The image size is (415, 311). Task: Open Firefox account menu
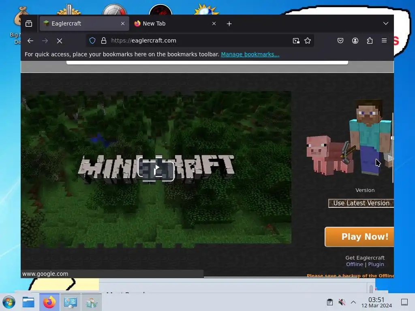[355, 41]
